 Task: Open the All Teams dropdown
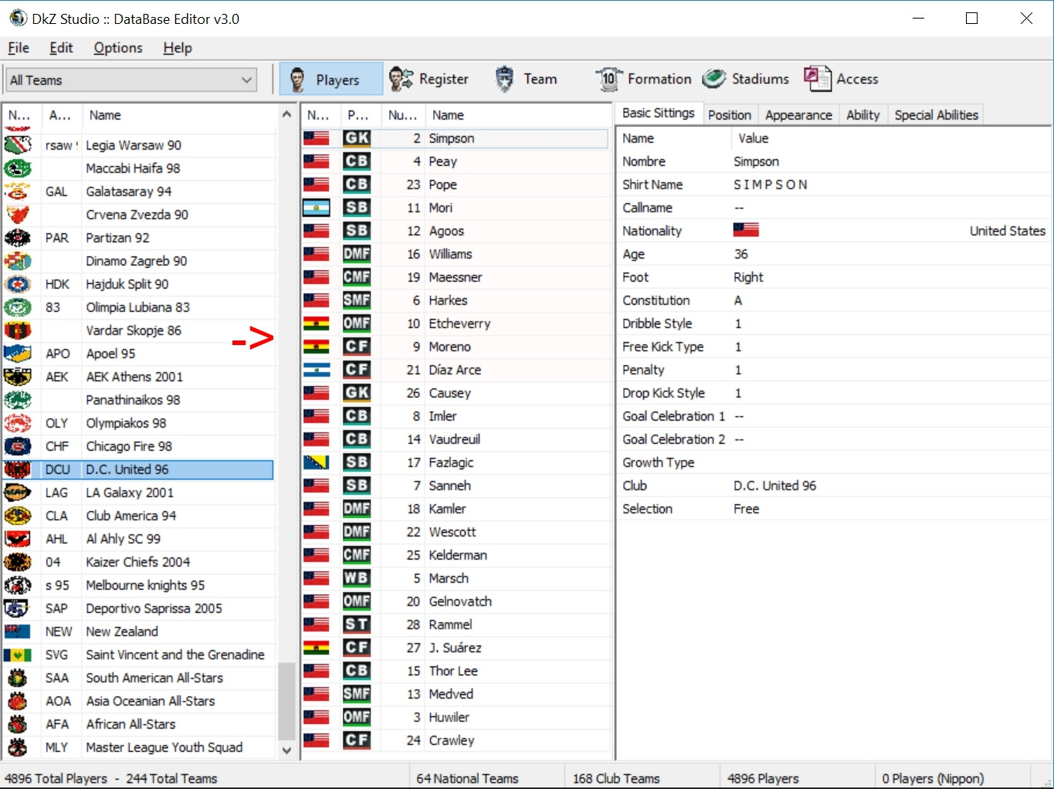131,80
